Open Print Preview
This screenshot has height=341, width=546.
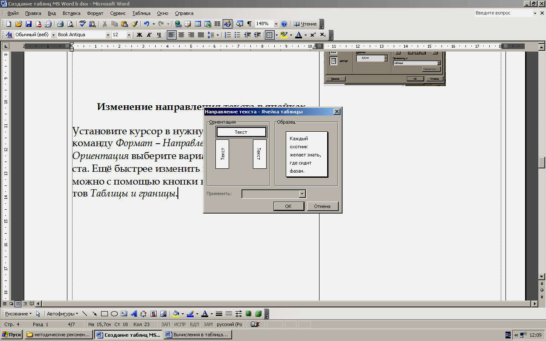coord(70,24)
